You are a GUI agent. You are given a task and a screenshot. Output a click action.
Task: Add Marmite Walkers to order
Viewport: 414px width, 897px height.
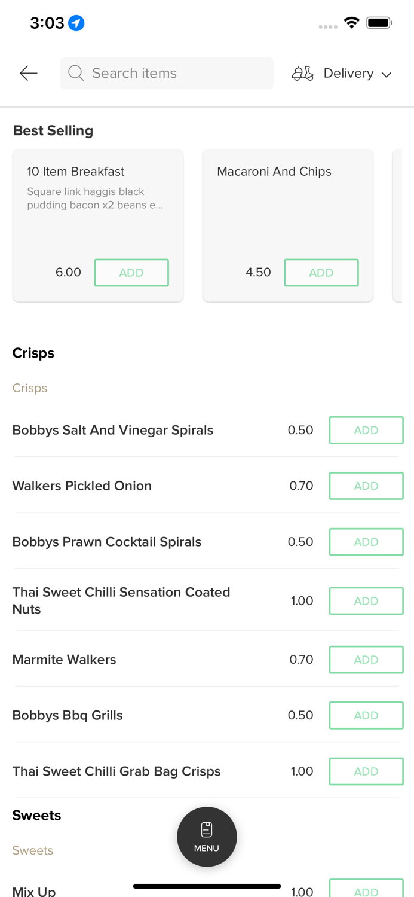coord(366,660)
